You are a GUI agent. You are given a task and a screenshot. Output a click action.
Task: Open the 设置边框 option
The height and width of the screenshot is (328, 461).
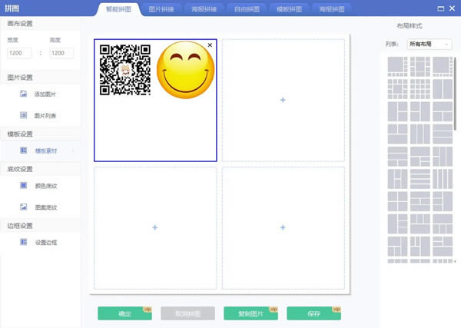pos(46,243)
